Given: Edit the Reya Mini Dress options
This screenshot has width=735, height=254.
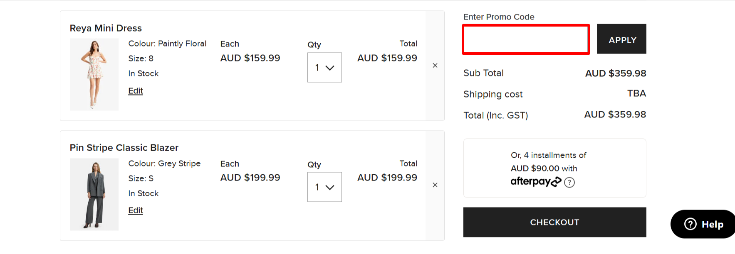Looking at the screenshot, I should click(x=135, y=90).
